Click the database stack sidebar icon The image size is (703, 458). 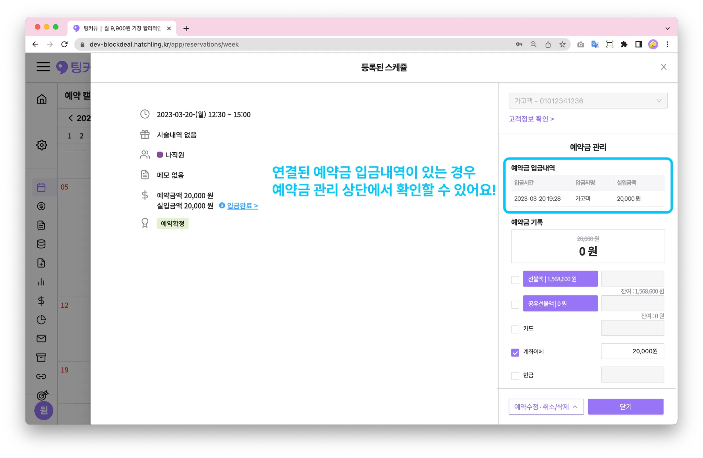[41, 244]
